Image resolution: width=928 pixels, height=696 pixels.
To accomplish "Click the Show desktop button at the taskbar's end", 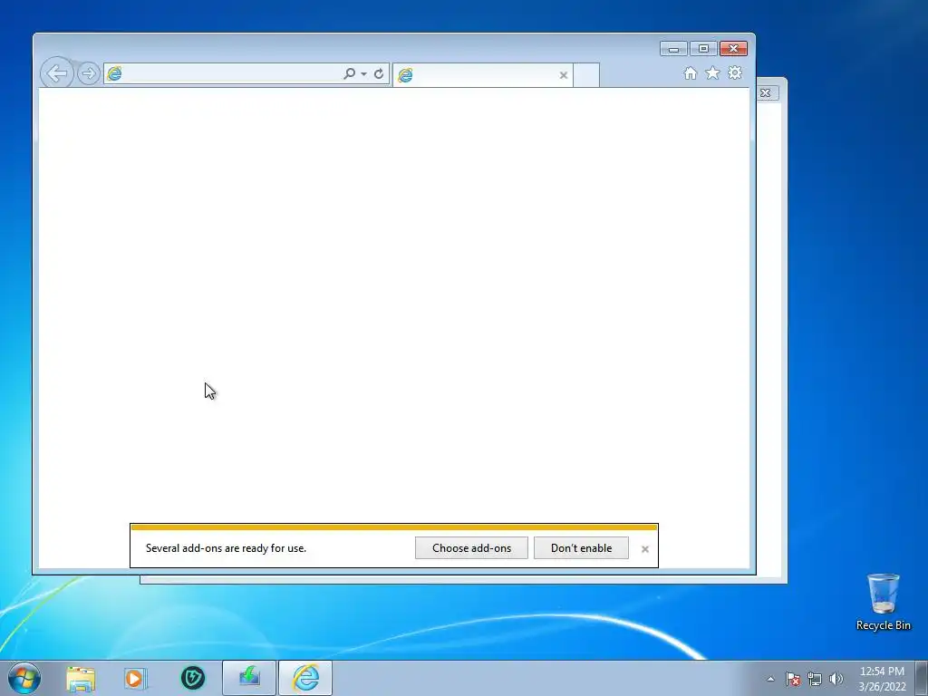I will [x=922, y=678].
